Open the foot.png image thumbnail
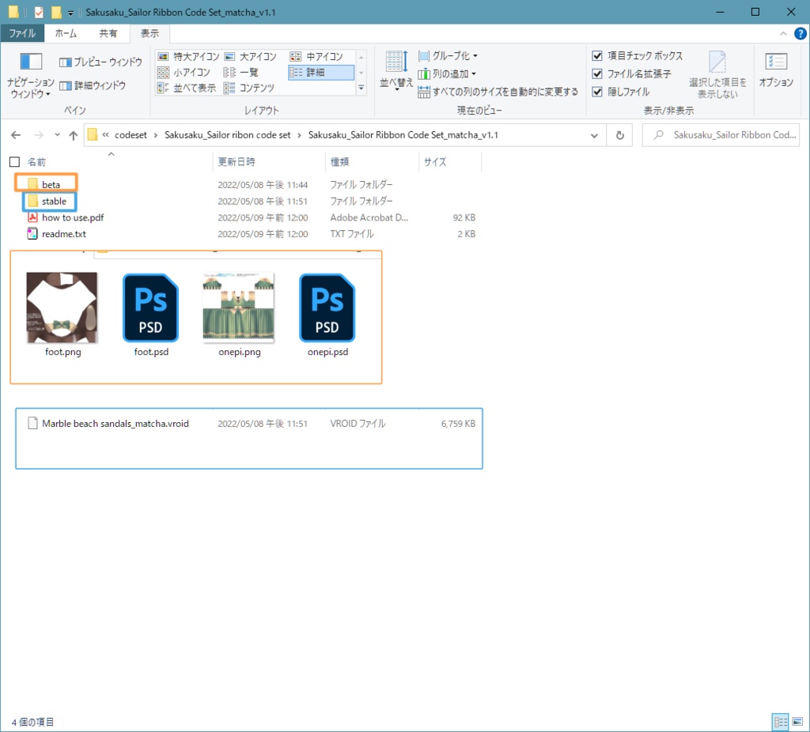Viewport: 810px width, 732px height. 62,307
